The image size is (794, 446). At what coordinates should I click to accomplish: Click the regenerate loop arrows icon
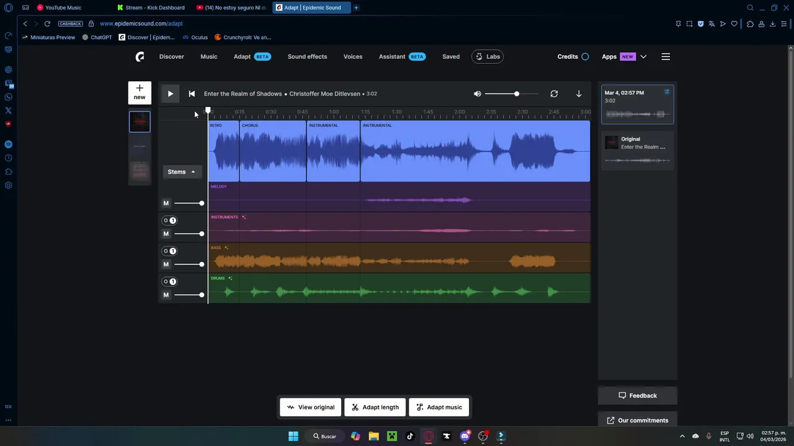554,94
